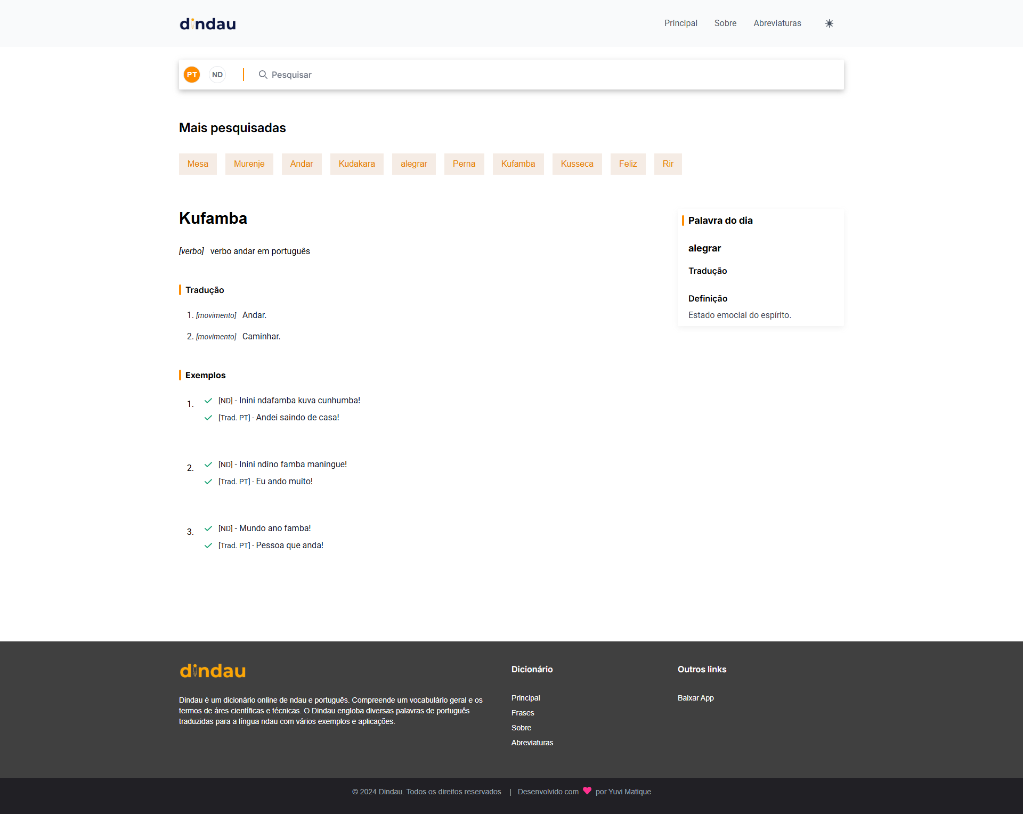Image resolution: width=1023 pixels, height=814 pixels.
Task: Open 'alegrar' word of the day
Action: coord(704,248)
